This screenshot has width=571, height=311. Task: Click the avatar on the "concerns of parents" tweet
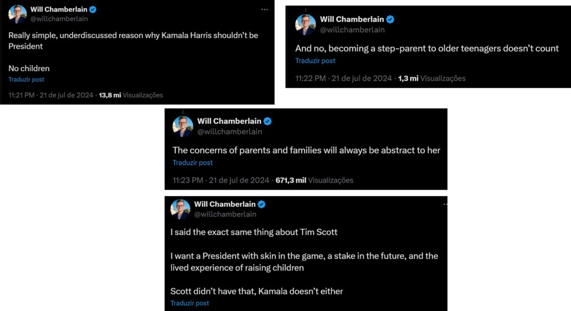183,126
